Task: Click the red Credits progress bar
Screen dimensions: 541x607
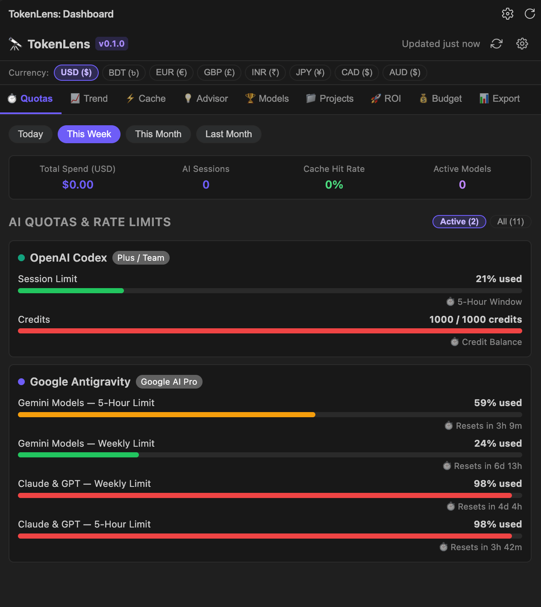Action: (x=270, y=331)
